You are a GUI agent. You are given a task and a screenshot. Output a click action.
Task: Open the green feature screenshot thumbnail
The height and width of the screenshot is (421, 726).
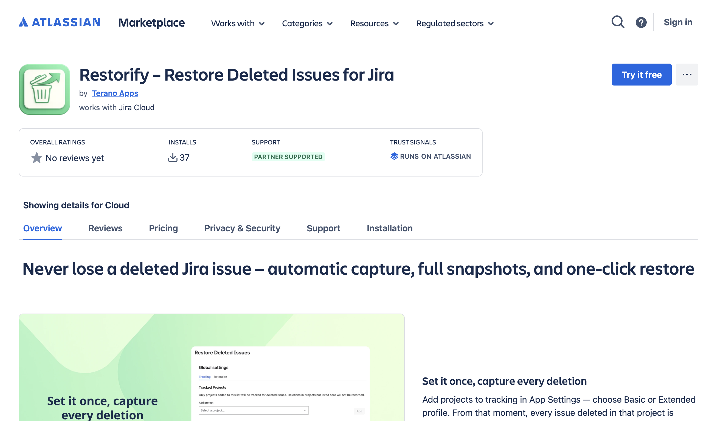[x=212, y=368]
